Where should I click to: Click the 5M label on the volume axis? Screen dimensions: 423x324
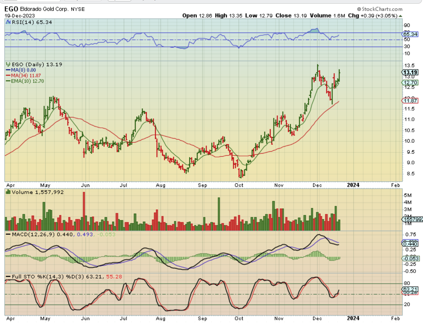click(408, 195)
